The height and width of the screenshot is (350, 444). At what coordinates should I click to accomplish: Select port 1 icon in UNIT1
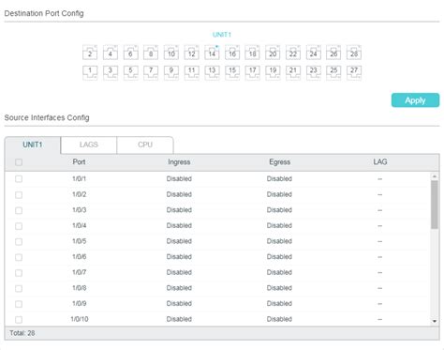[x=90, y=72]
